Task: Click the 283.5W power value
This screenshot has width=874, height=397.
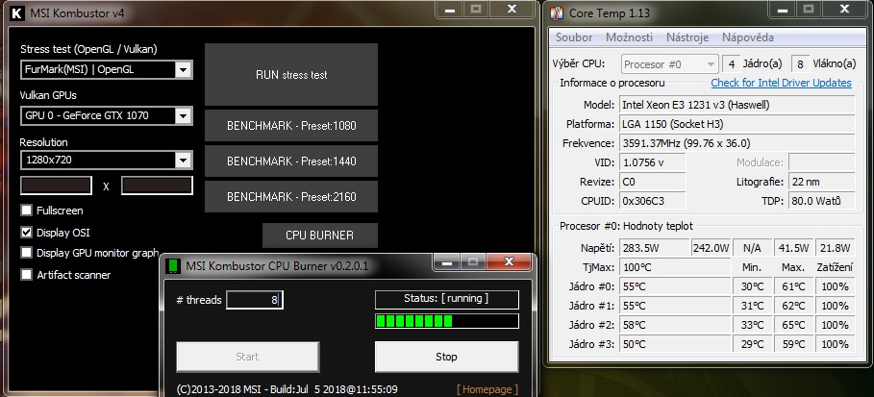Action: (655, 248)
